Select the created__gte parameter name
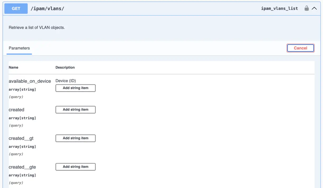 click(22, 167)
